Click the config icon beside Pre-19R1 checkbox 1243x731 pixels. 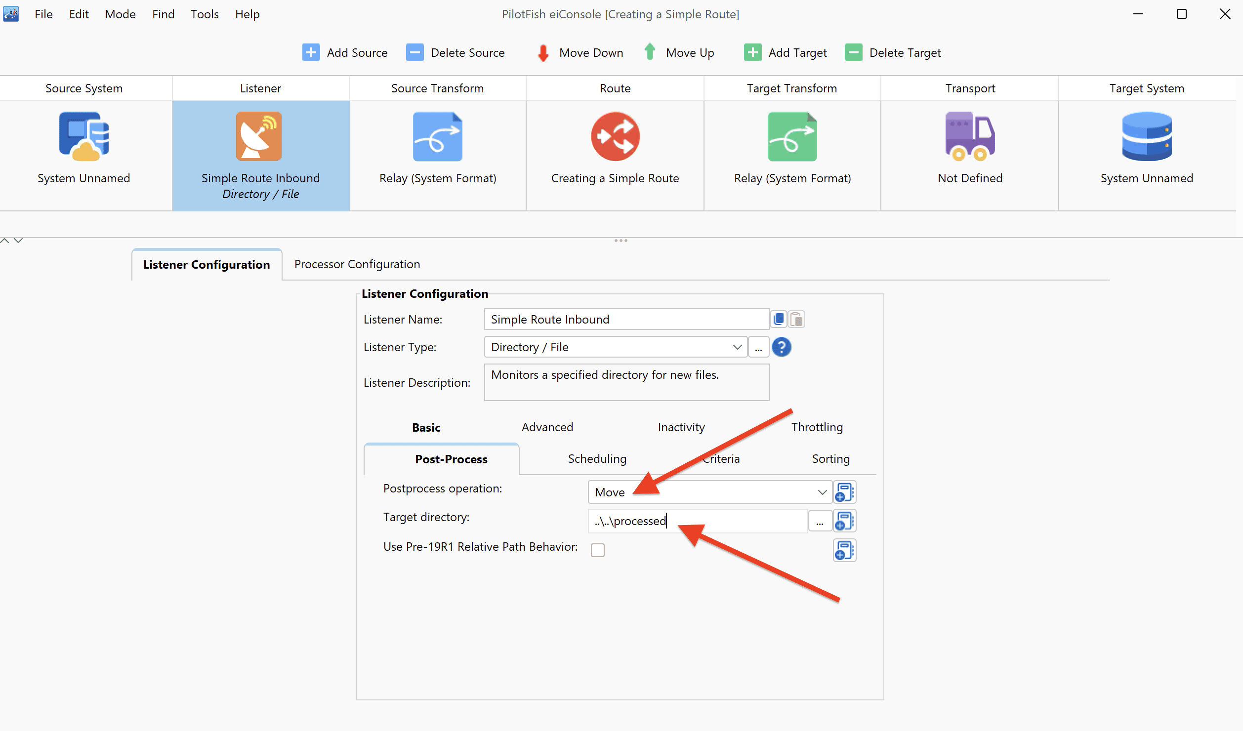[844, 550]
